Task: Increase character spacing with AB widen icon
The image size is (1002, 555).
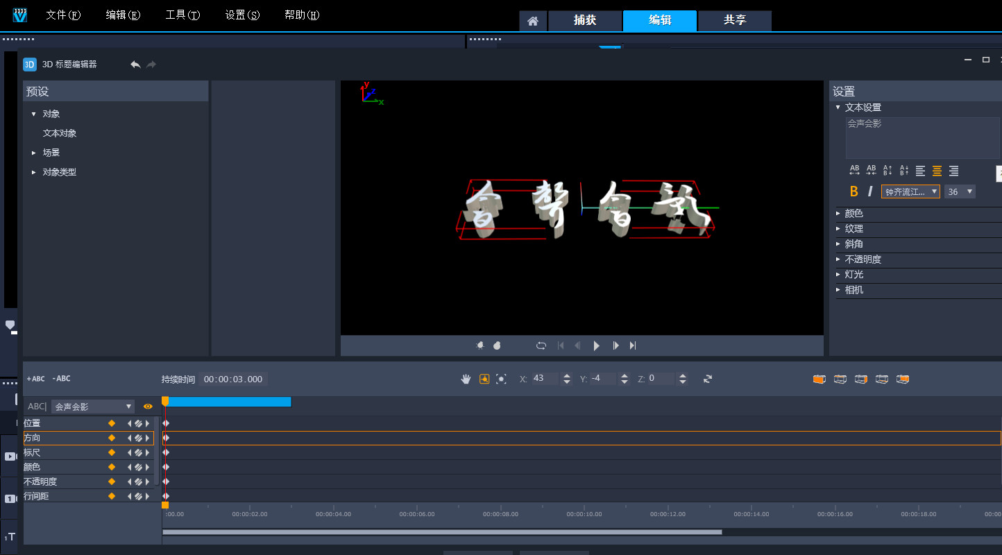Action: point(855,171)
